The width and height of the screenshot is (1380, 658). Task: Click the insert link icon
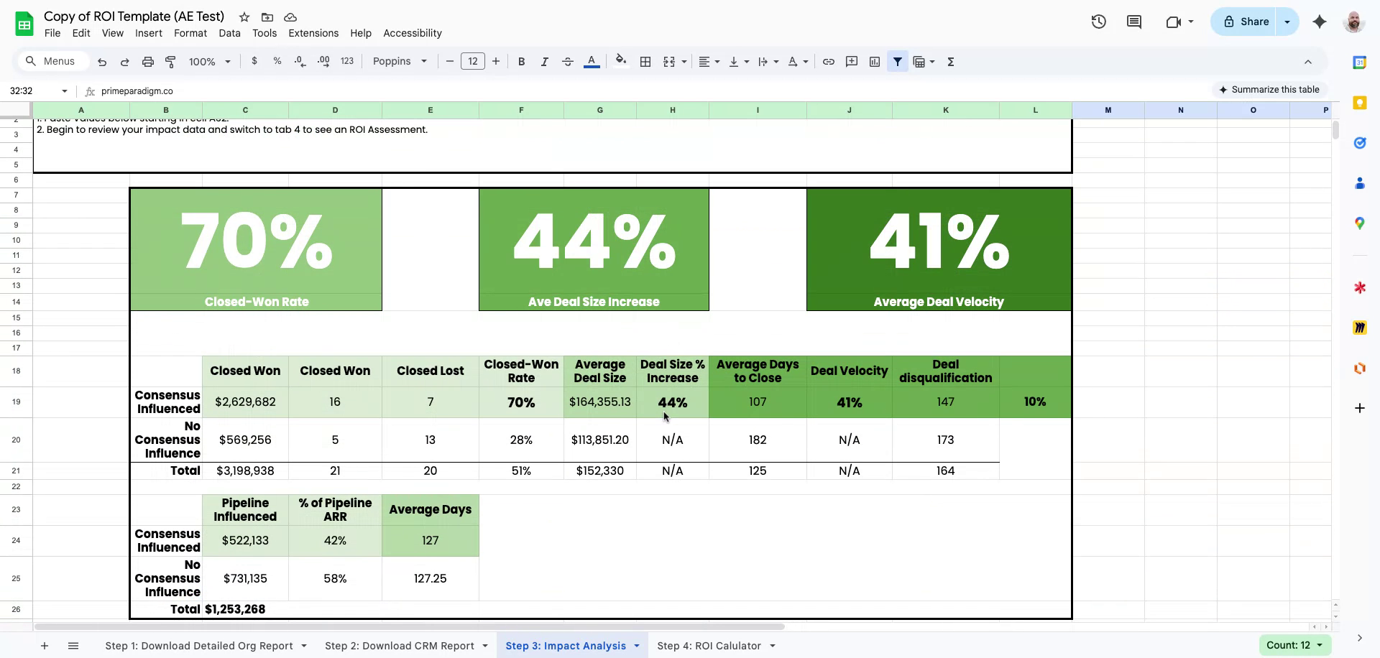click(x=828, y=62)
